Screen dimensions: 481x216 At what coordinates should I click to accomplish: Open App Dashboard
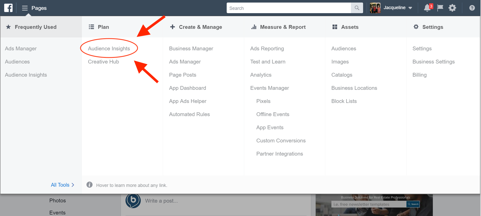[x=188, y=88]
